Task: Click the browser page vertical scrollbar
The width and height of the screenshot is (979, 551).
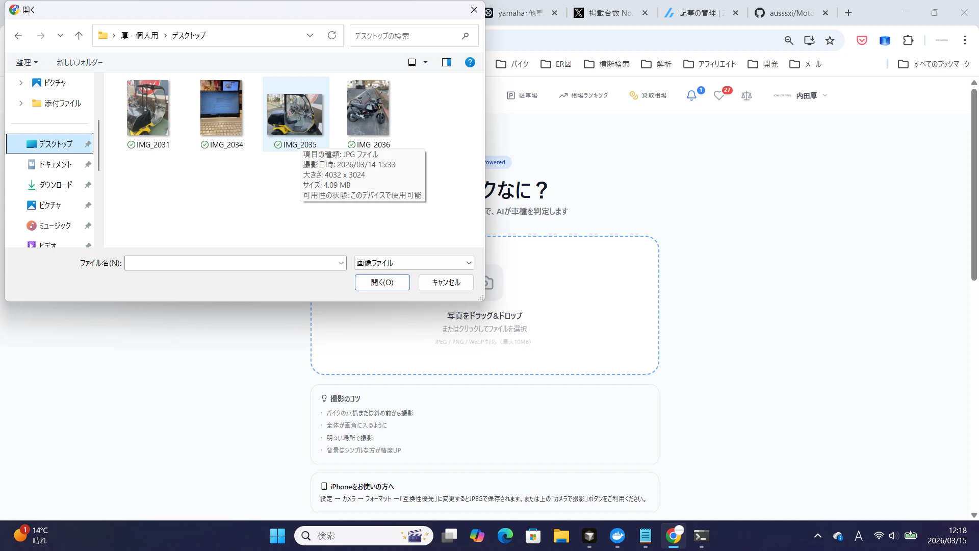Action: pos(974,184)
